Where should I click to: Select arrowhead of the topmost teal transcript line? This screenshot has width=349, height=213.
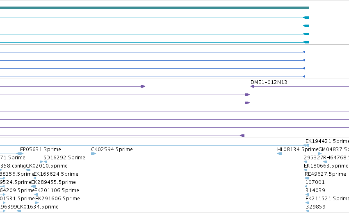pos(306,18)
